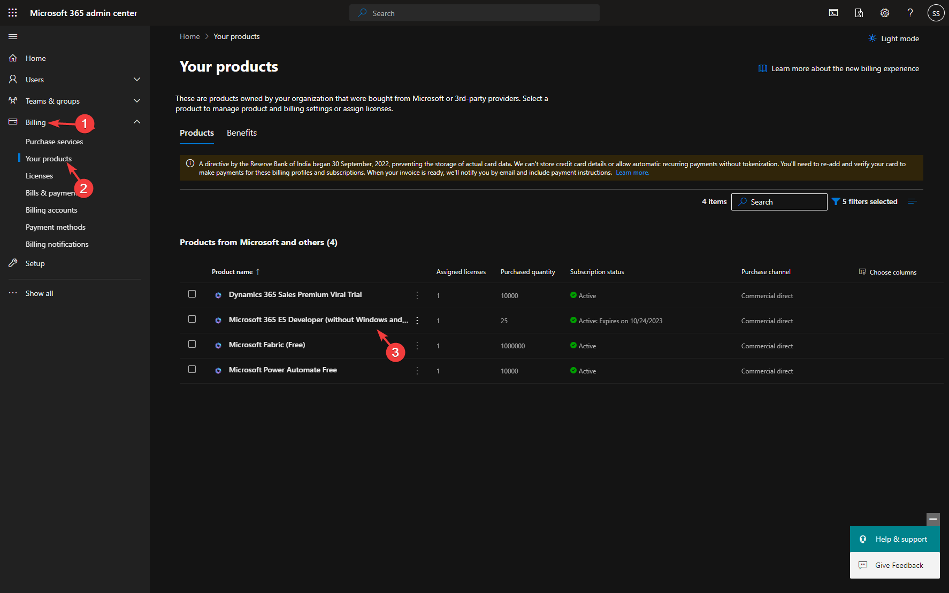Expand the Users section chevron

(x=137, y=79)
